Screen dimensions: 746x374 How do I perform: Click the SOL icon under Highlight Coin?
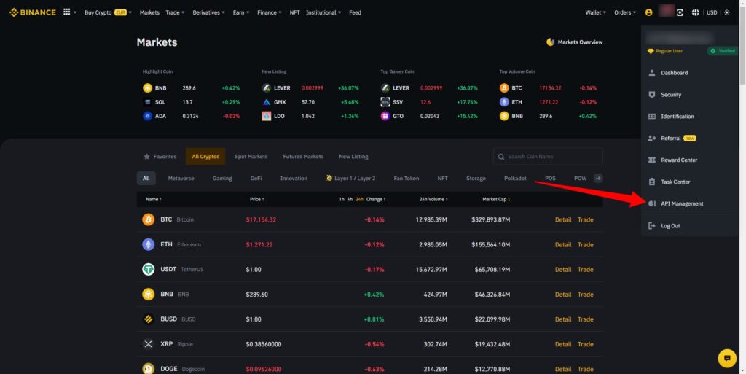(x=147, y=102)
